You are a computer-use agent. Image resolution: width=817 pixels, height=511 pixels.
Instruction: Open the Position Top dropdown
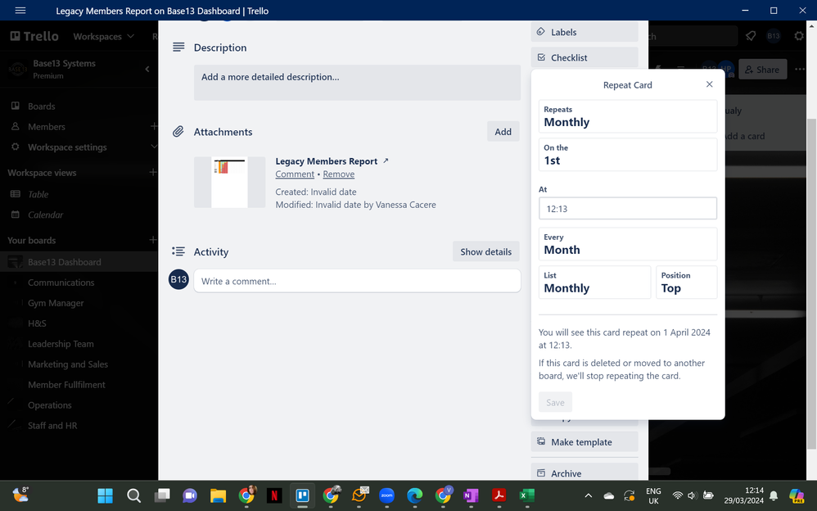[x=686, y=282]
